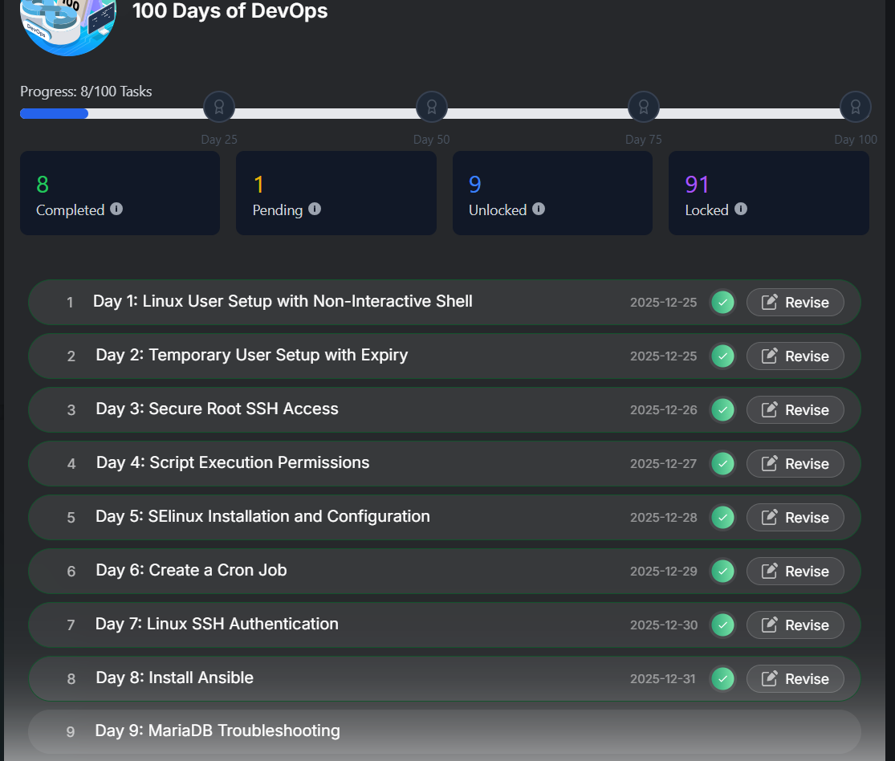
Task: Click the Day 75 milestone badge icon
Action: pos(644,106)
